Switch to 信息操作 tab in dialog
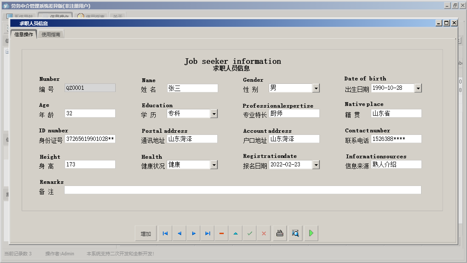 [24, 34]
